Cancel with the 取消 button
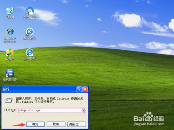Image resolution: width=174 pixels, height=130 pixels. click(x=56, y=124)
